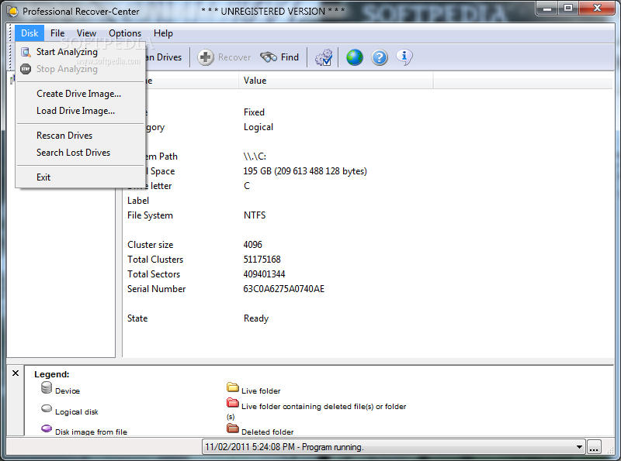This screenshot has width=621, height=461.
Task: Click the Recover plus icon in toolbar
Action: [x=206, y=58]
